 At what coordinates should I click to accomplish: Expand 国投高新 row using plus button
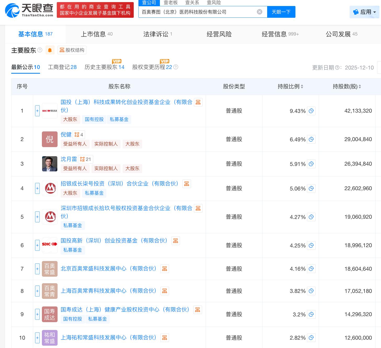point(37,245)
